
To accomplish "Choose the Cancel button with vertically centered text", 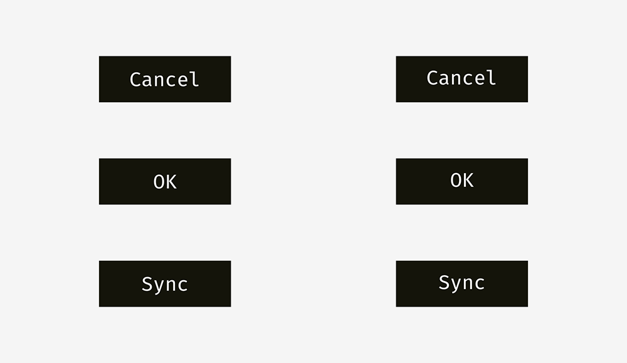I will (165, 79).
